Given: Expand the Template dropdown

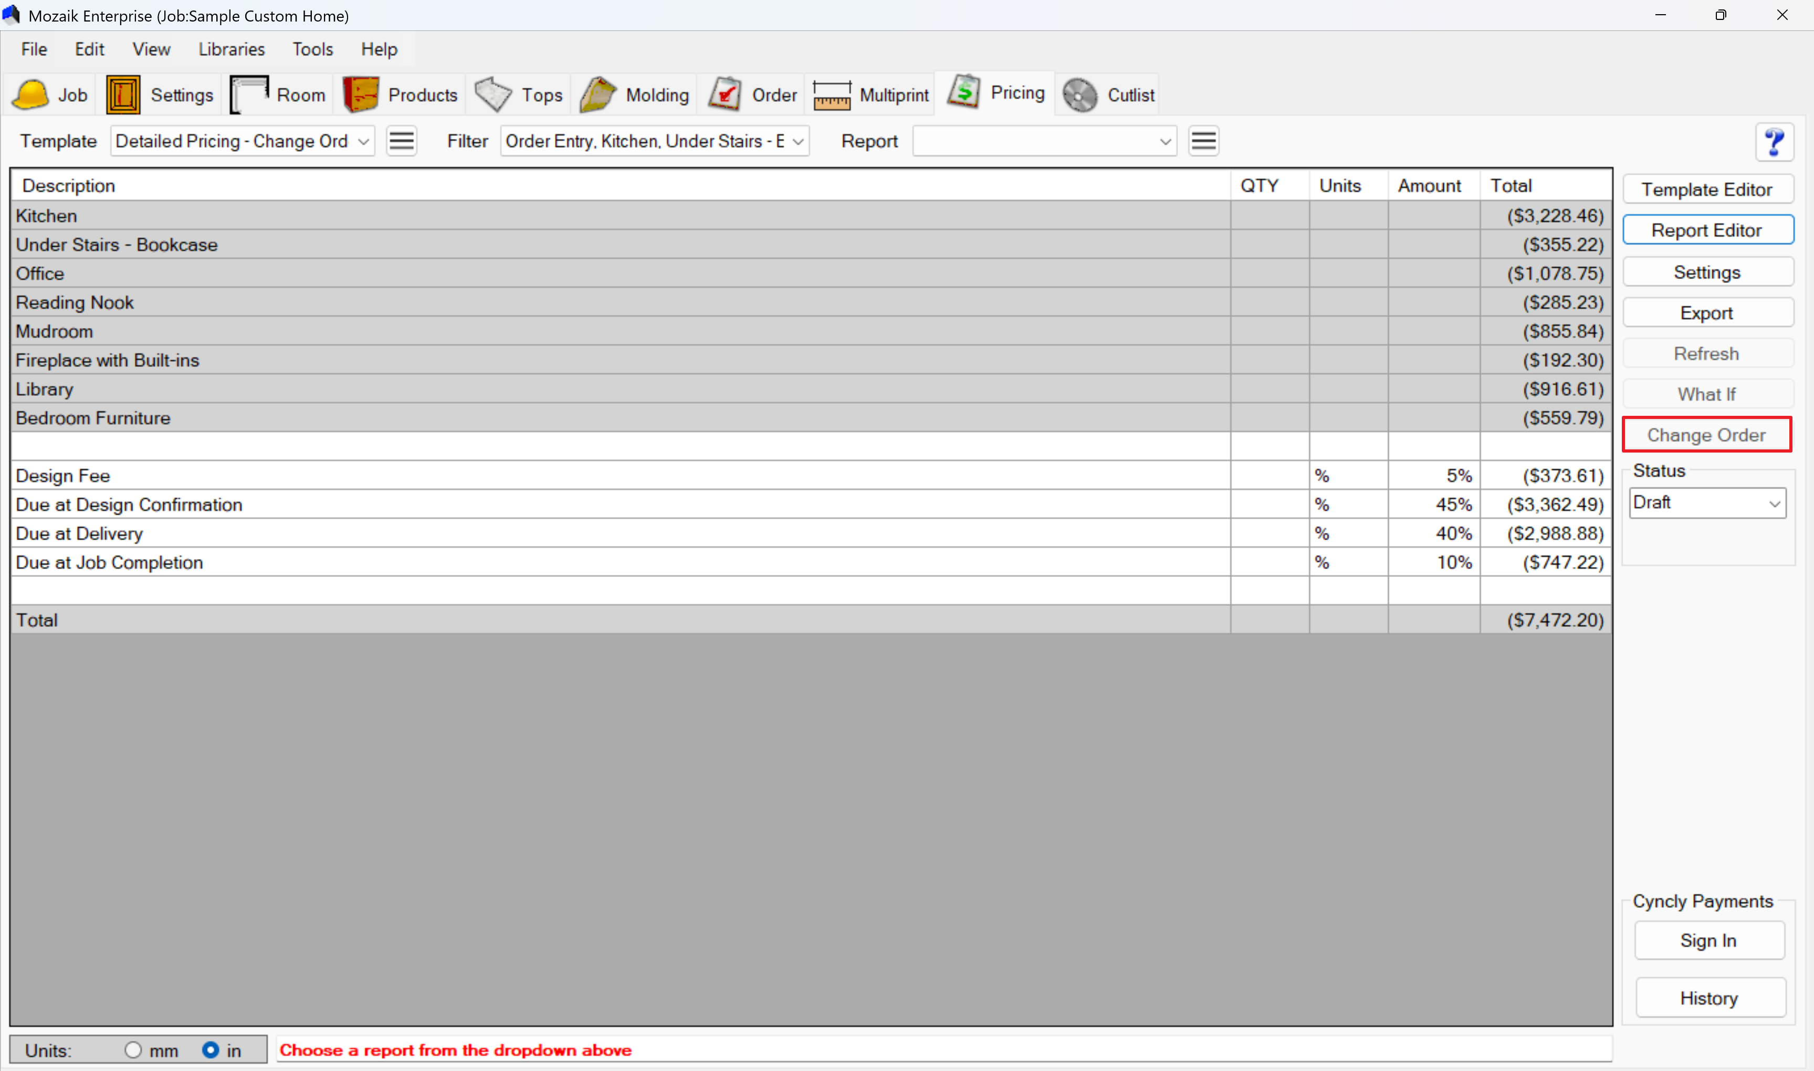Looking at the screenshot, I should coord(364,141).
